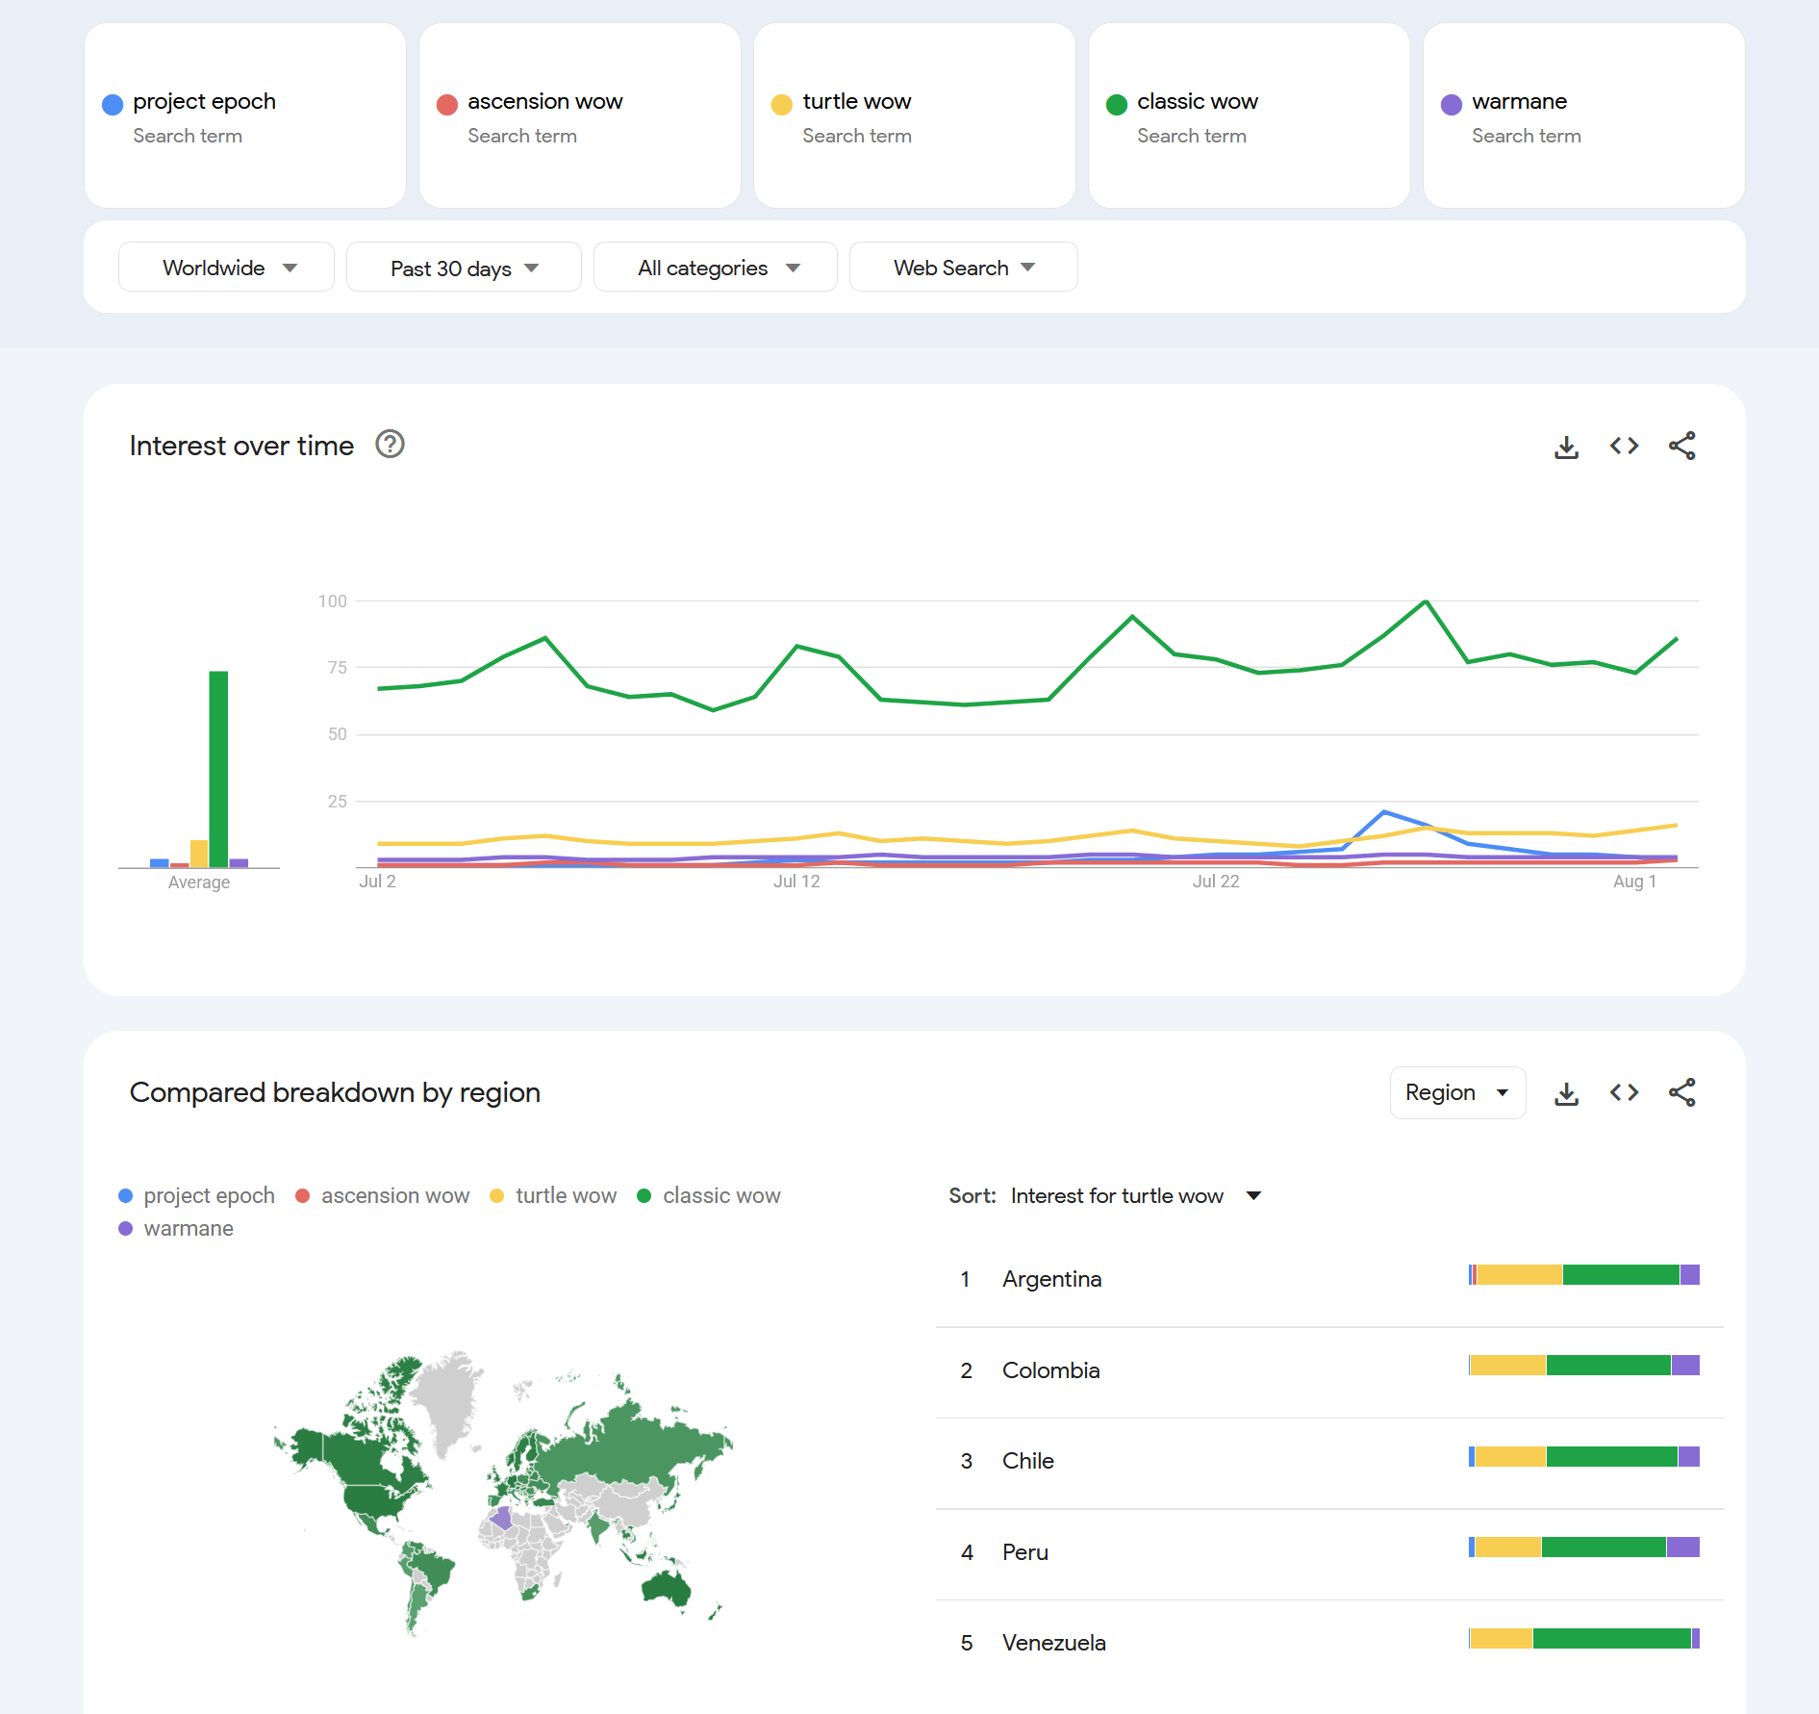Open help for Interest over time
The height and width of the screenshot is (1714, 1819).
point(390,445)
